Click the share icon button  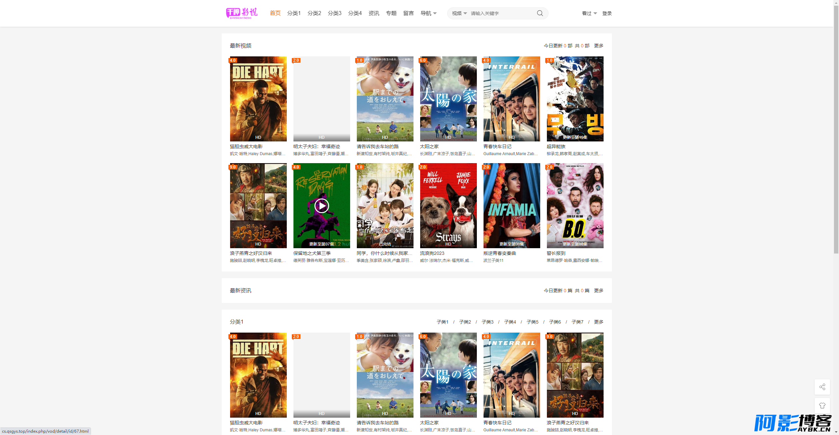[822, 387]
